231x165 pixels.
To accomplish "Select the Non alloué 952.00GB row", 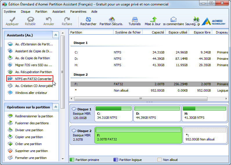I will pos(149,90).
